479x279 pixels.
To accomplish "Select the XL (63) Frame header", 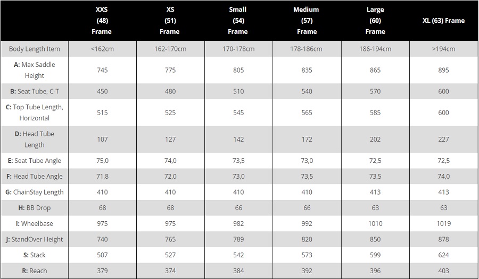I will coord(443,20).
